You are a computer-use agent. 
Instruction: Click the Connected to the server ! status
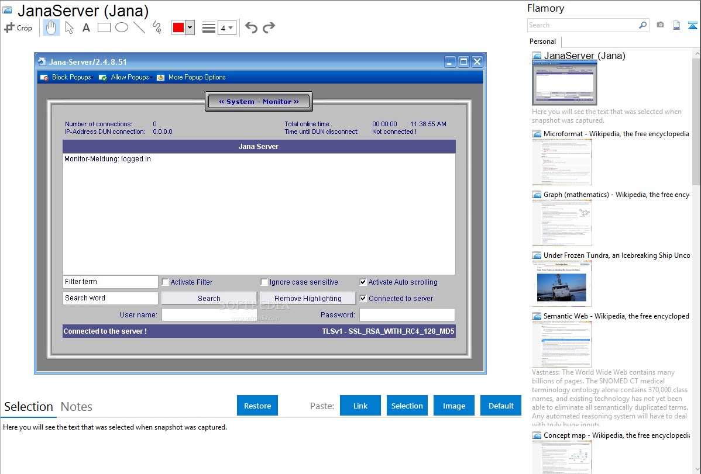[x=105, y=331]
